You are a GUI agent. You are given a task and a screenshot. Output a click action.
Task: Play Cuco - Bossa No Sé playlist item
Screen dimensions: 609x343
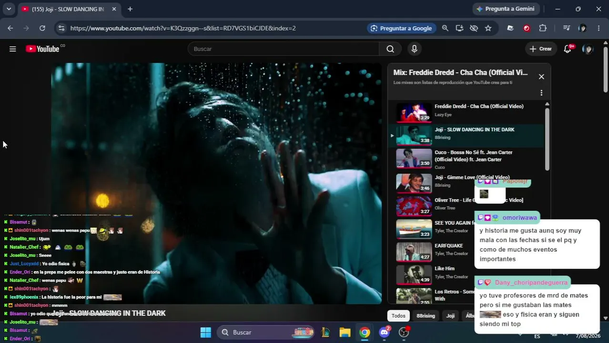click(466, 159)
